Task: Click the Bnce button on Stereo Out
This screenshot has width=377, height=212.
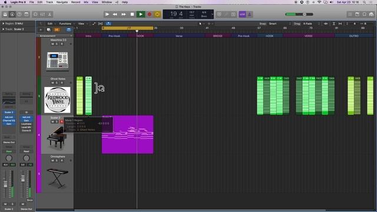Action: coord(30,200)
